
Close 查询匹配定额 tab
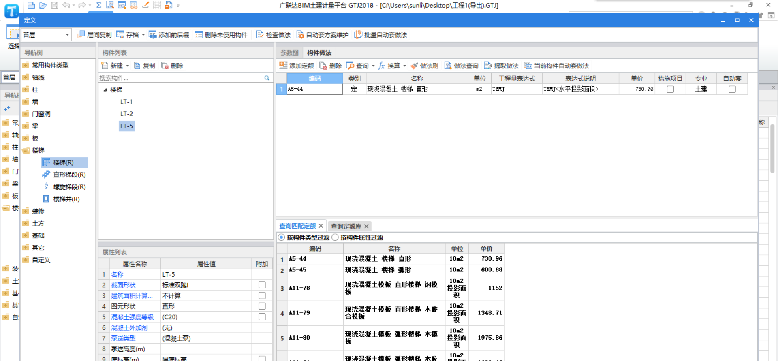click(321, 226)
